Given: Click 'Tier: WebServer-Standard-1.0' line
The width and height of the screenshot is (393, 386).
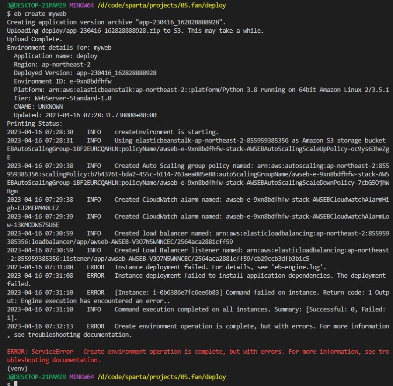Looking at the screenshot, I should [x=63, y=98].
